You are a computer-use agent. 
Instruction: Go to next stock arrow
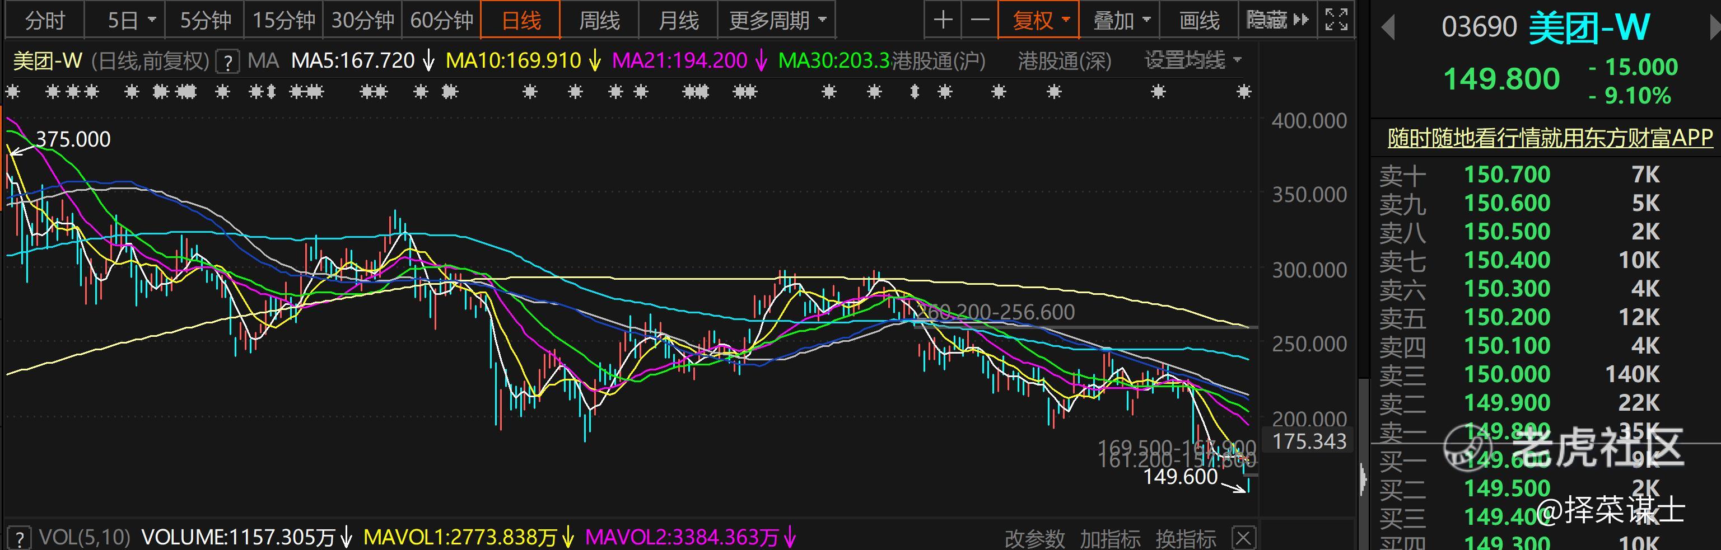point(1715,28)
